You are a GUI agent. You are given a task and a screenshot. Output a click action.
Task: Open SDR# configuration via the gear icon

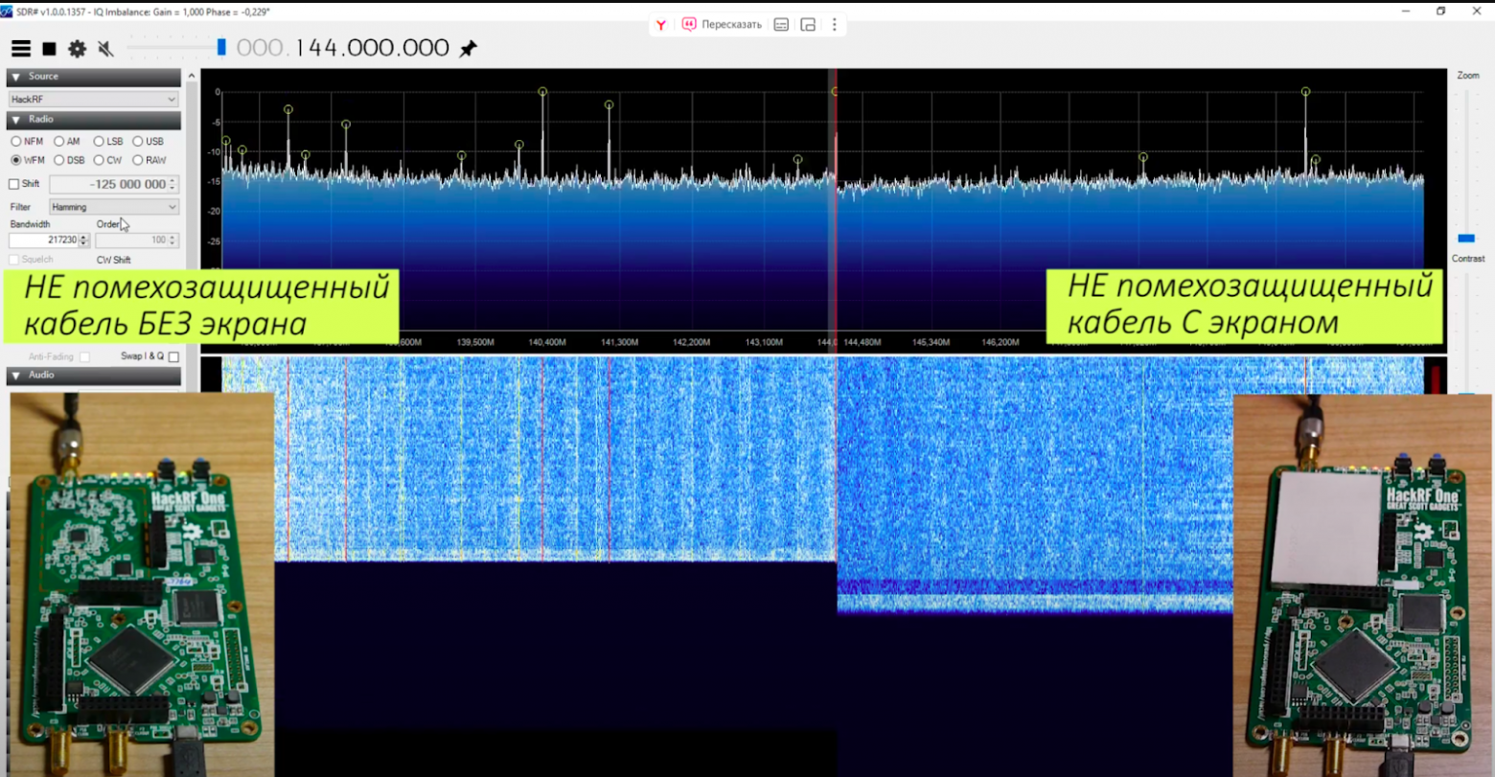(77, 48)
